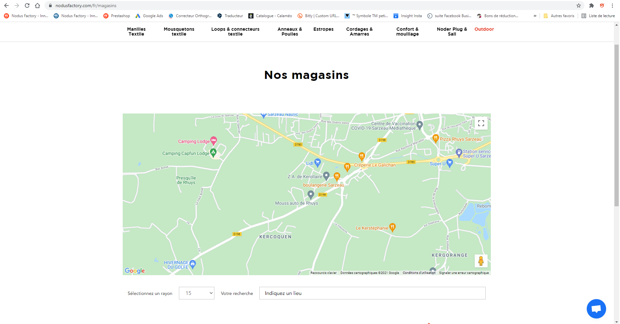Open the blue chat bubble widget
The height and width of the screenshot is (324, 620).
pos(596,309)
